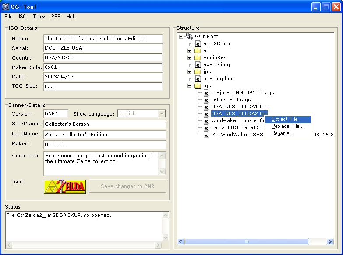Click the tgc folder icon
The image size is (343, 255).
pyautogui.click(x=198, y=85)
